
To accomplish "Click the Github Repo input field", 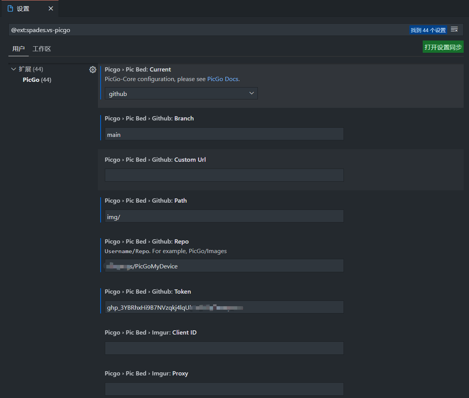I will 224,266.
